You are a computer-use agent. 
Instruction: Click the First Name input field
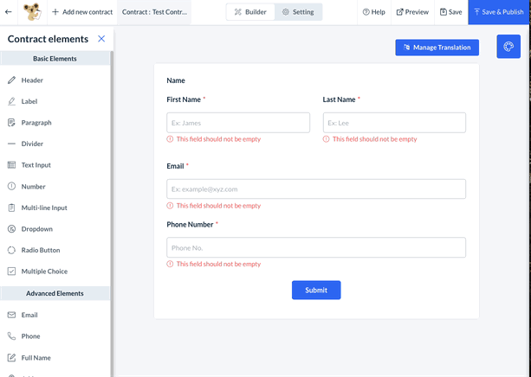tap(238, 123)
